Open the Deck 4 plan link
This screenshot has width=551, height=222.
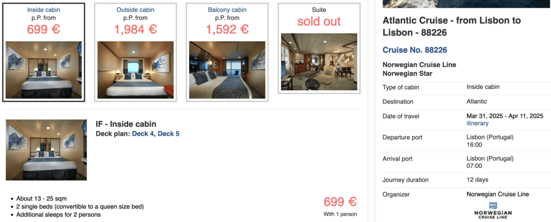[x=143, y=134]
